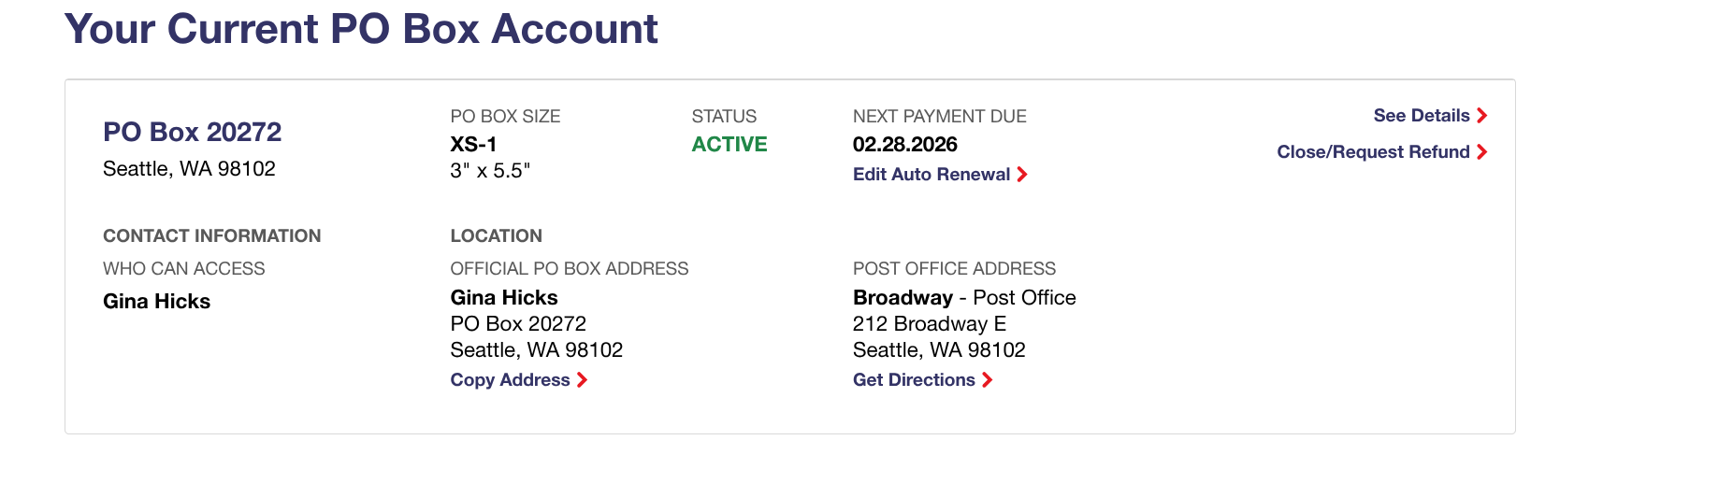Click the Location section header

[496, 236]
